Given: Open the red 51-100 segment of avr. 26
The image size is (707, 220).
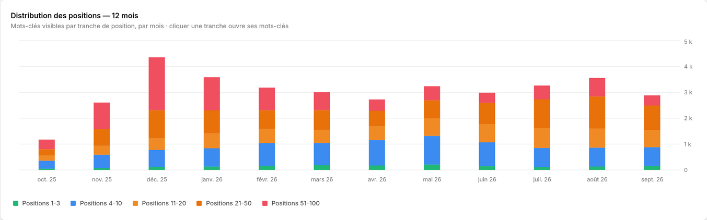Looking at the screenshot, I should [x=377, y=105].
